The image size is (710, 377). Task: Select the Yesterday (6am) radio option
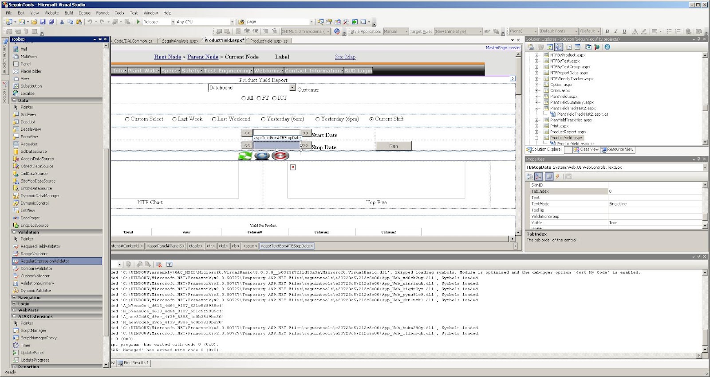263,119
